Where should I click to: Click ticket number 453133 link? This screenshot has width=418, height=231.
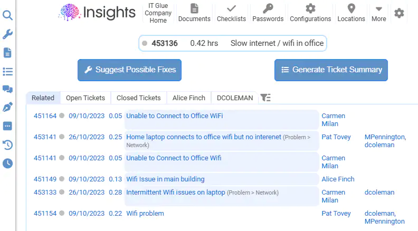(x=45, y=192)
